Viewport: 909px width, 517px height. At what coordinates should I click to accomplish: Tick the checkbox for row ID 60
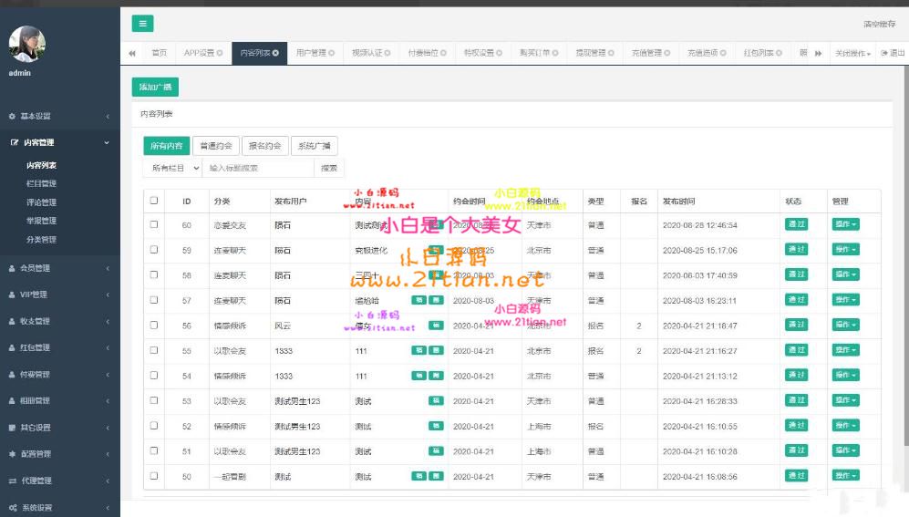(153, 224)
